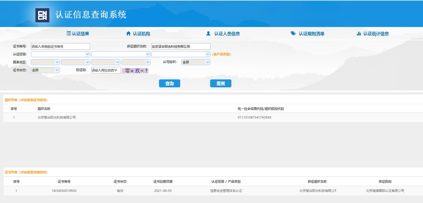Click expiry date 2021-06-05
This screenshot has height=203, width=423.
point(163,191)
